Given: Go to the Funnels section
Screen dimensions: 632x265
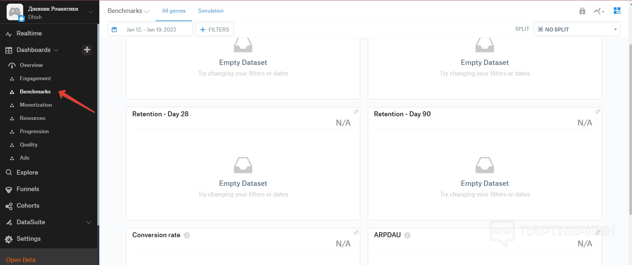Looking at the screenshot, I should [28, 189].
